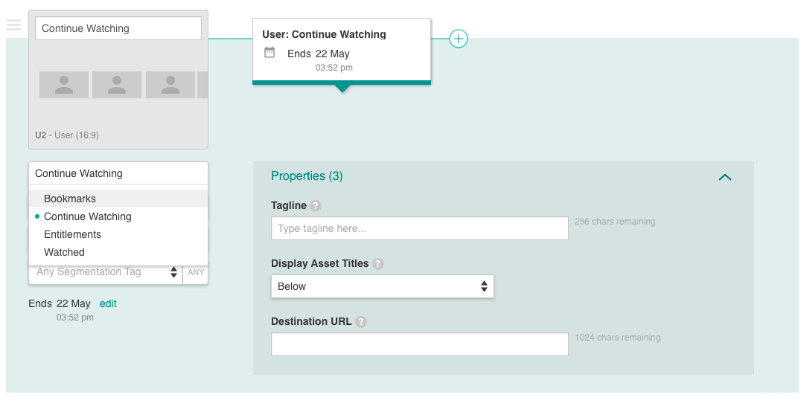Click Ends 22 May text above 03:52 pm

[x=60, y=303]
